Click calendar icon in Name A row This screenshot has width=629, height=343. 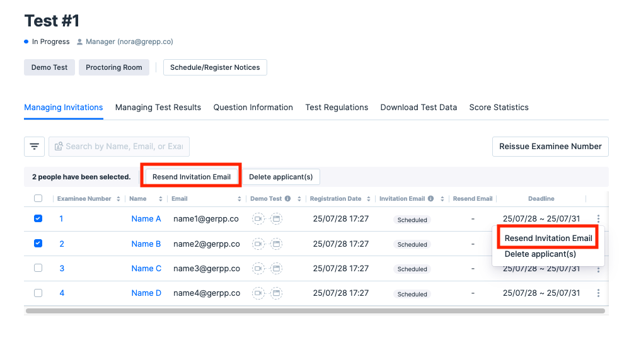pos(276,219)
